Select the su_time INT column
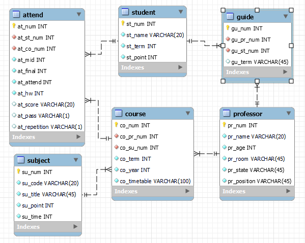305x243 pixels. click(48, 217)
